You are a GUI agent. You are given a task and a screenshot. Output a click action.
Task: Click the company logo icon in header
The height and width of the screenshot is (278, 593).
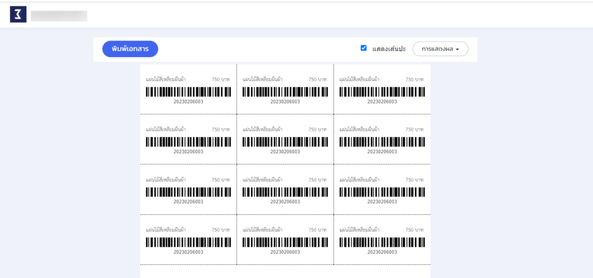(18, 14)
